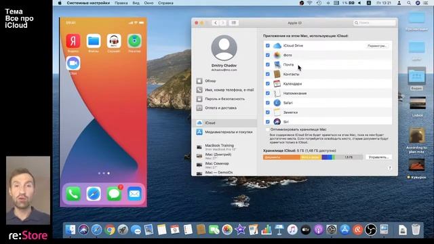
Task: Open the Calendar icon in the Dock
Action: pos(175,230)
